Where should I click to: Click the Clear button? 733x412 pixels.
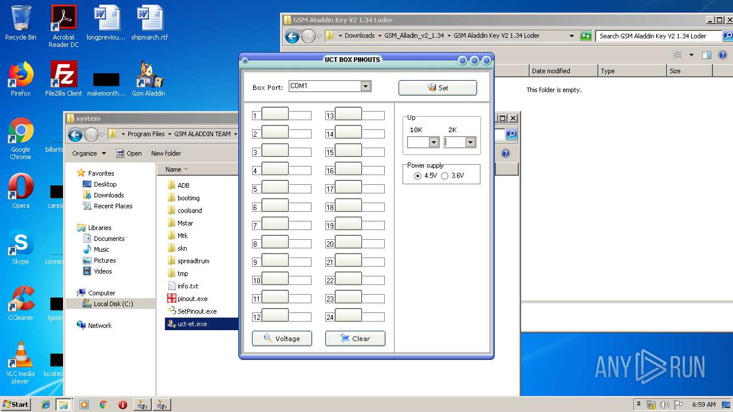[x=355, y=338]
